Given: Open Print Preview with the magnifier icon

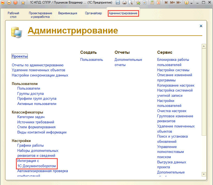Looking at the screenshot, I should (130, 3).
